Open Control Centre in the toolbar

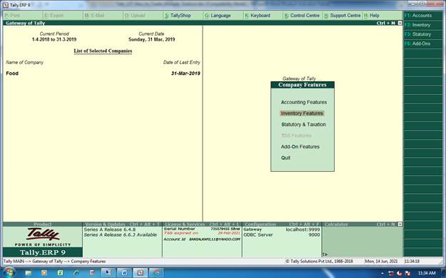pos(303,16)
